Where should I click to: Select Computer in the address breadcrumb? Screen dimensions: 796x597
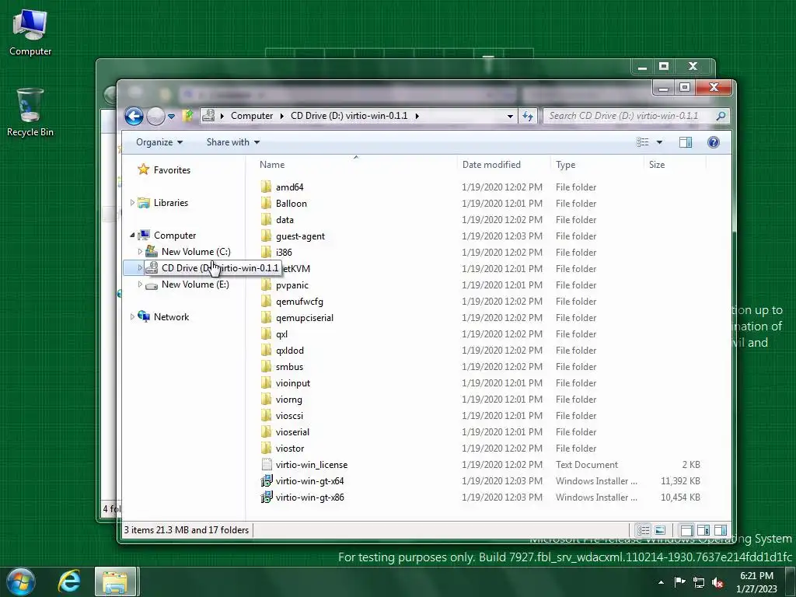[252, 116]
